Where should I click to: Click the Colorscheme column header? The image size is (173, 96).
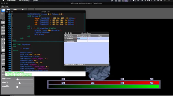point(82,36)
